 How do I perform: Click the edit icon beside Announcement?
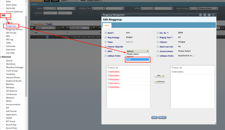[x=157, y=51]
